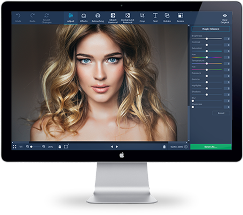
Task: Open the Effects tool
Action: tap(84, 18)
